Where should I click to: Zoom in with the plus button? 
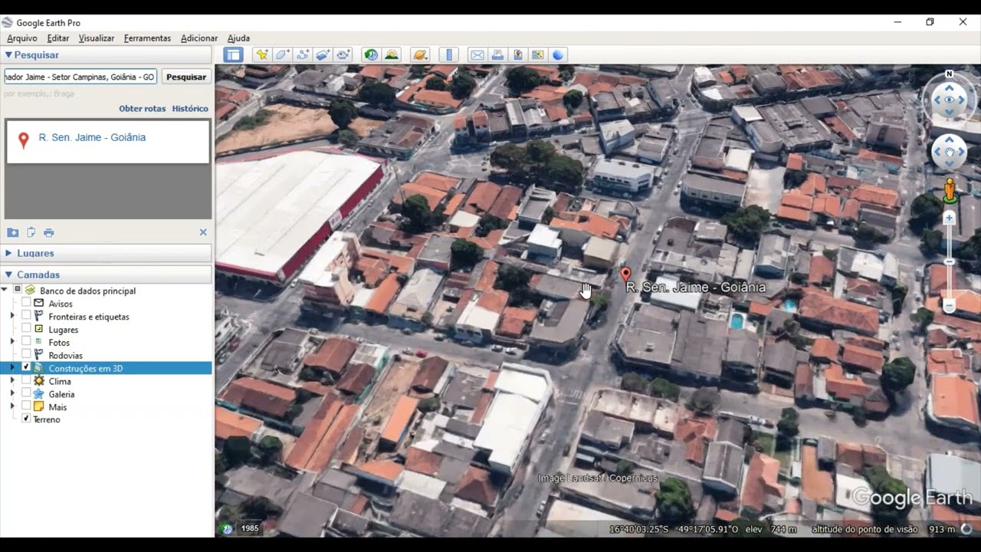[949, 218]
